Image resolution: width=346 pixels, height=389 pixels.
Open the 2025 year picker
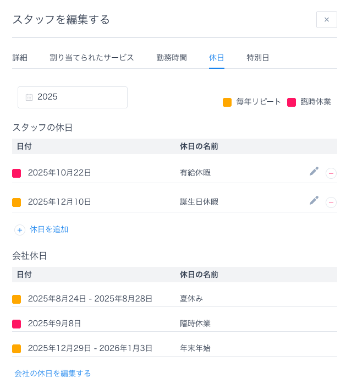click(x=73, y=97)
